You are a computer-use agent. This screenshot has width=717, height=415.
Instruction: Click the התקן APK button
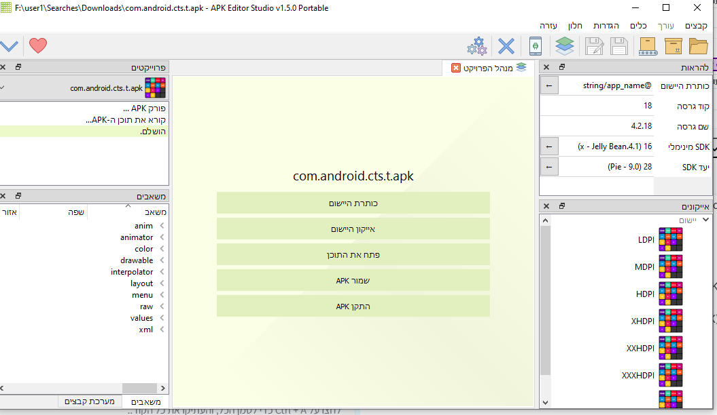[353, 306]
